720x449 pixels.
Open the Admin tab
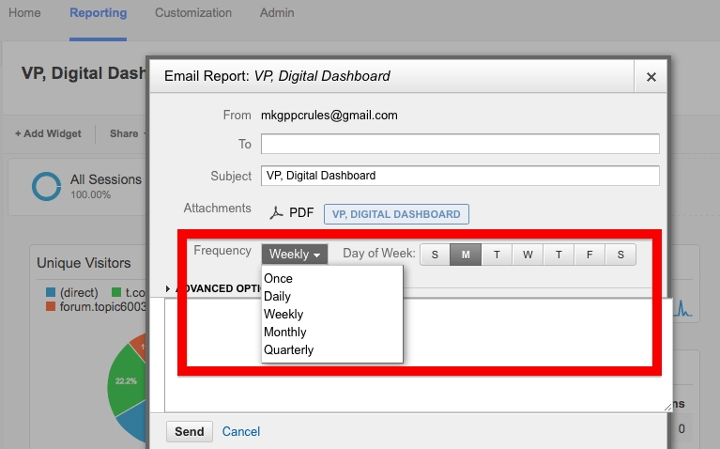pyautogui.click(x=276, y=13)
